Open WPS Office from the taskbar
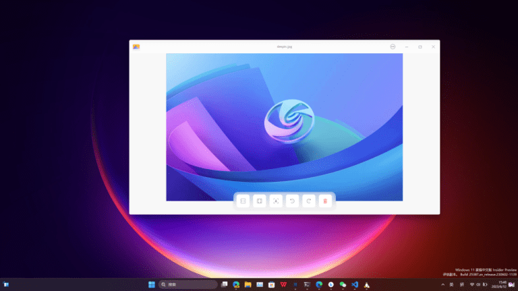518x291 pixels. [283, 285]
